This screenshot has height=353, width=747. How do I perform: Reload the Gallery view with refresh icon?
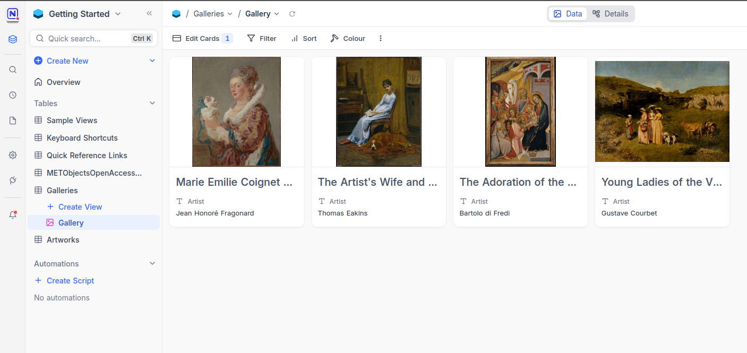click(x=292, y=14)
